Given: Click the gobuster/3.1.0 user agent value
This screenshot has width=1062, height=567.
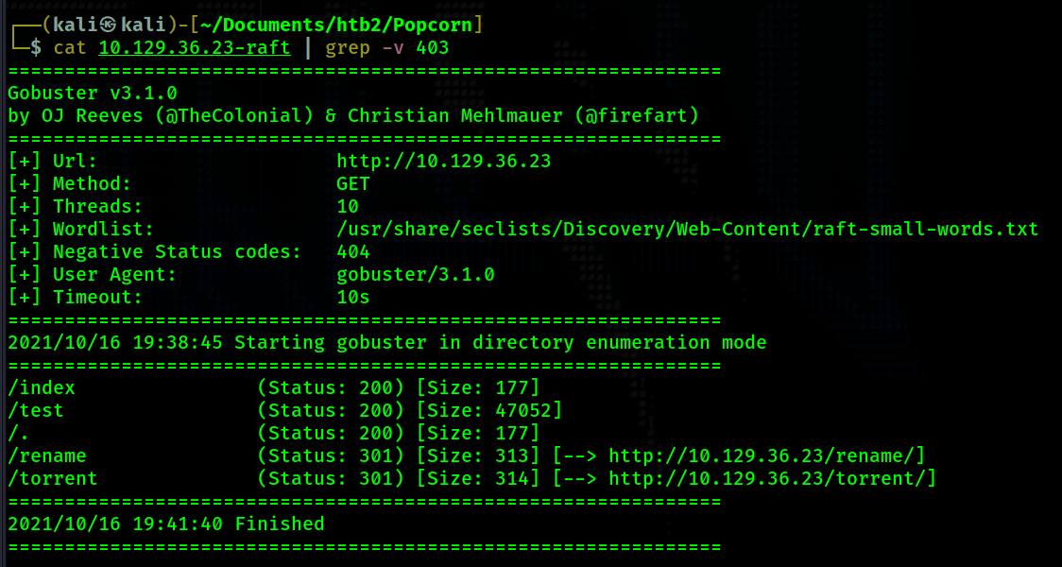Looking at the screenshot, I should [415, 275].
